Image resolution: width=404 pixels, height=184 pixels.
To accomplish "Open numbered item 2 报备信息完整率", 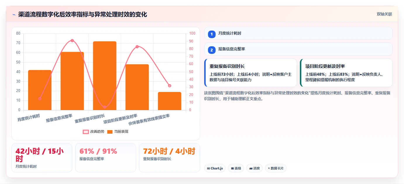I will [298, 49].
